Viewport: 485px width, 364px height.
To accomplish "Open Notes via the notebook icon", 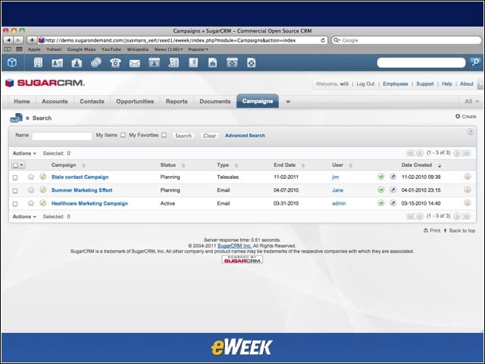I will pos(193,62).
